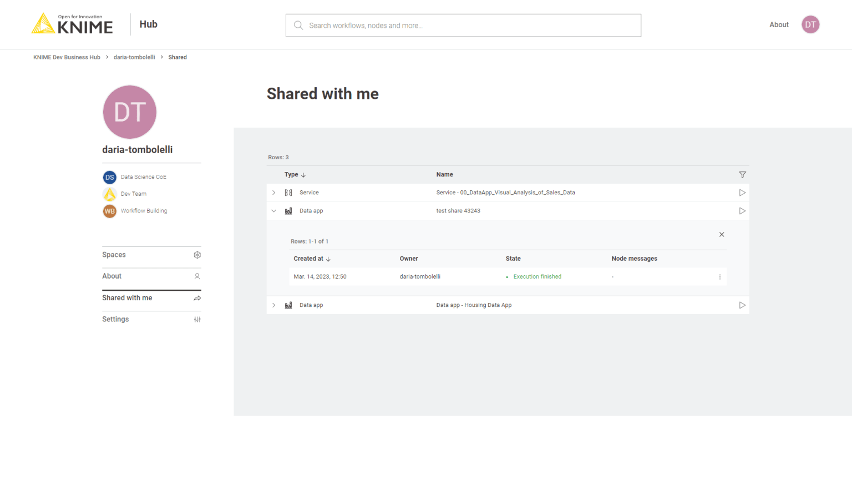
Task: Click the Spaces cube icon
Action: click(197, 255)
